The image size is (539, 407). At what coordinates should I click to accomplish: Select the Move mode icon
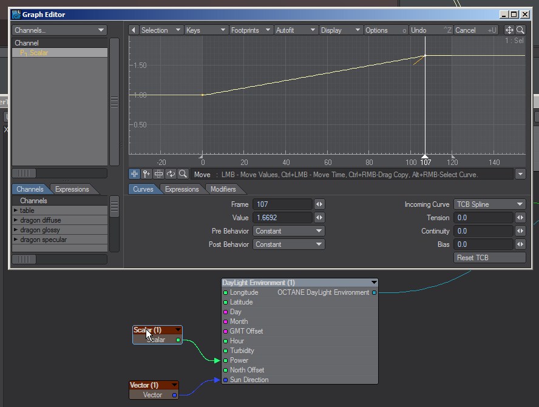click(x=134, y=174)
